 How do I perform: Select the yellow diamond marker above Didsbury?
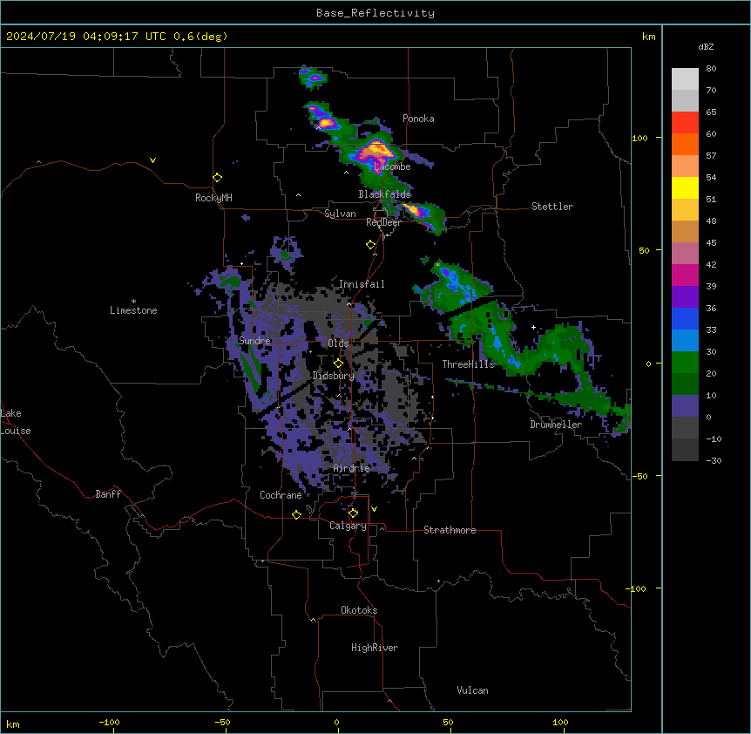[338, 364]
